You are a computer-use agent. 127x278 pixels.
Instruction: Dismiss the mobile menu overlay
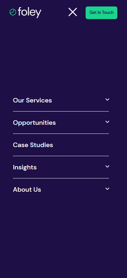pyautogui.click(x=73, y=12)
